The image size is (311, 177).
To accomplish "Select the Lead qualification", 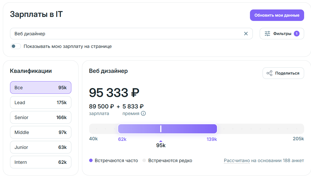I will click(41, 102).
